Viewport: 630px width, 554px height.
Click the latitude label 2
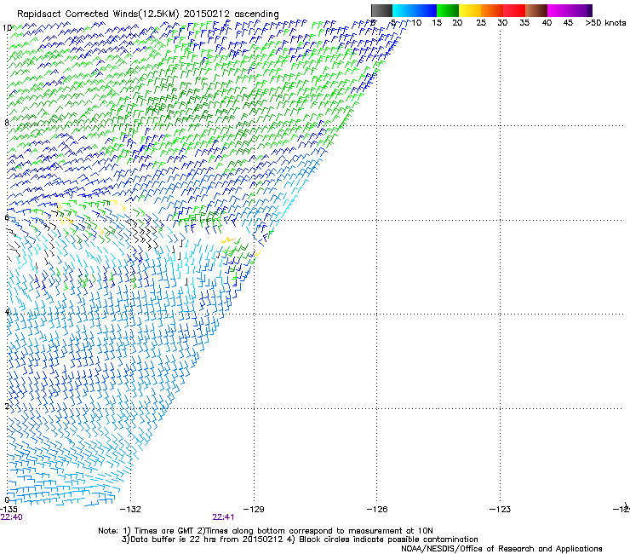point(7,407)
